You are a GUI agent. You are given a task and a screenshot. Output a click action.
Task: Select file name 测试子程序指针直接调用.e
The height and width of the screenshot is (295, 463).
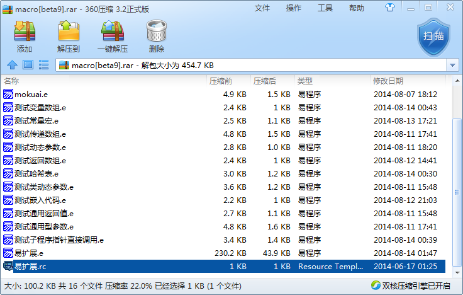[x=59, y=240]
